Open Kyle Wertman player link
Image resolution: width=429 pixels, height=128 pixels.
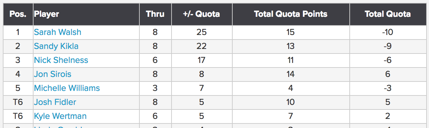click(60, 116)
